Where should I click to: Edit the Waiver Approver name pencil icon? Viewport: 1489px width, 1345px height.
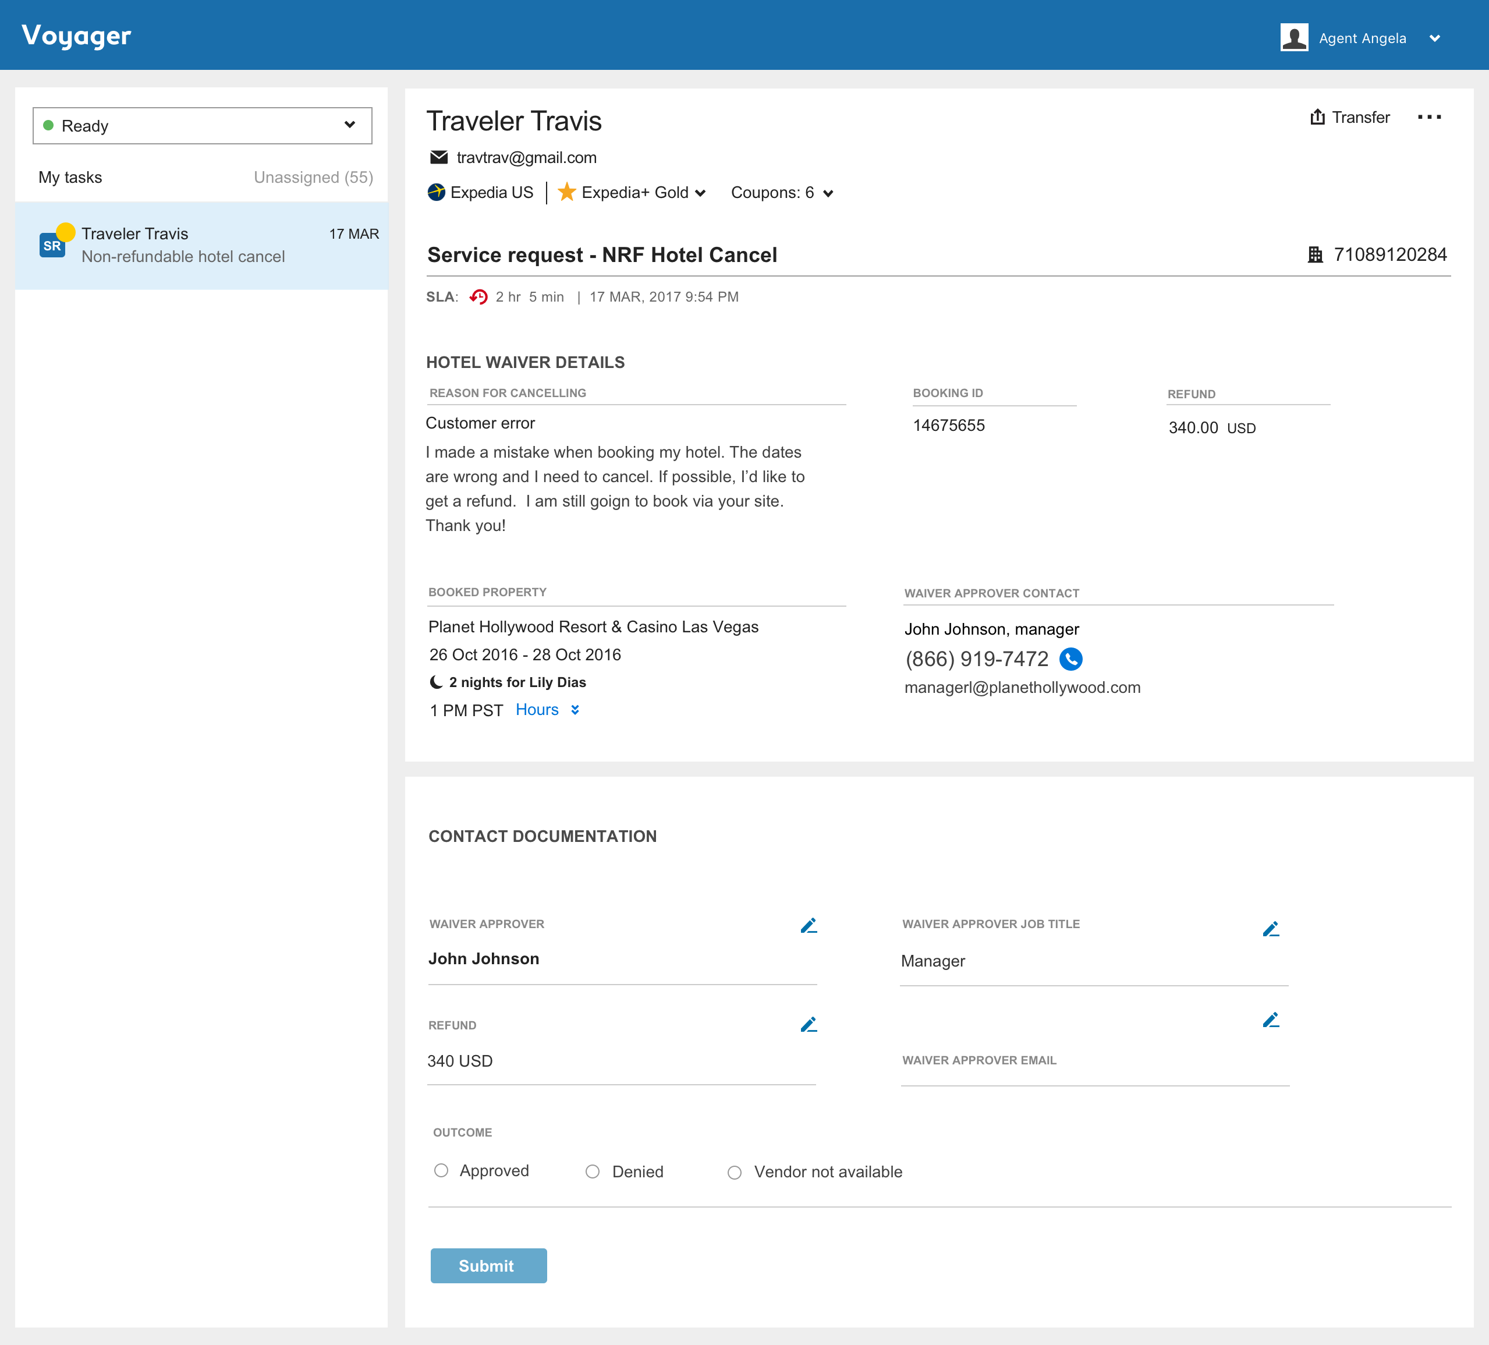coord(809,925)
